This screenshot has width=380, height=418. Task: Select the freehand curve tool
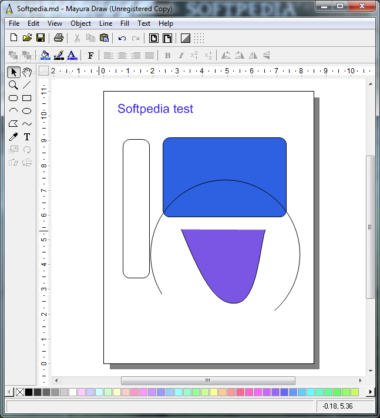click(26, 124)
